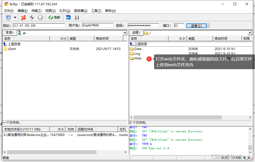
Task: Sort local list by 类型 column
Action: [x=81, y=38]
